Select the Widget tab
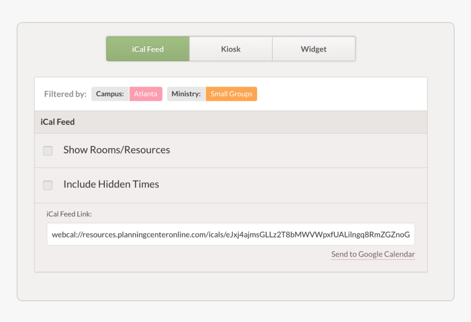471x322 pixels. coord(313,49)
